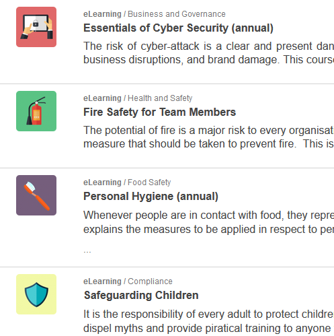Click eLearning label above Safeguarding Children
The height and width of the screenshot is (336, 334).
click(x=102, y=281)
